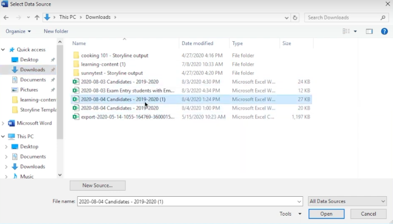Select This PC in navigation pane
Image resolution: width=393 pixels, height=224 pixels.
pyautogui.click(x=25, y=136)
